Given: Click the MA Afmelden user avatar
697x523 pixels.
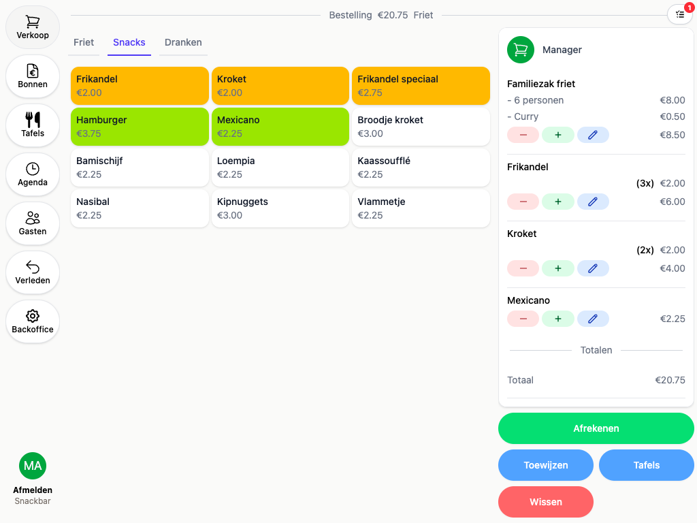Looking at the screenshot, I should coord(33,466).
